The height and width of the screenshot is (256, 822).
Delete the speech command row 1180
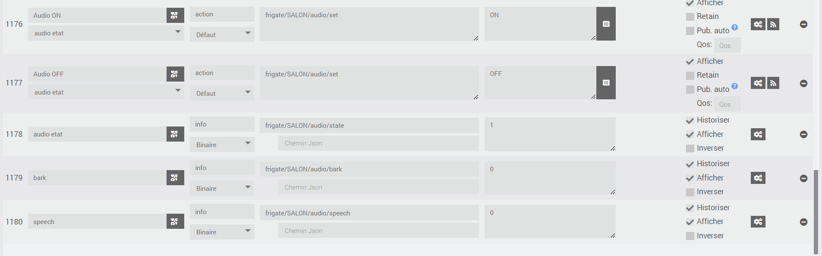tap(803, 222)
